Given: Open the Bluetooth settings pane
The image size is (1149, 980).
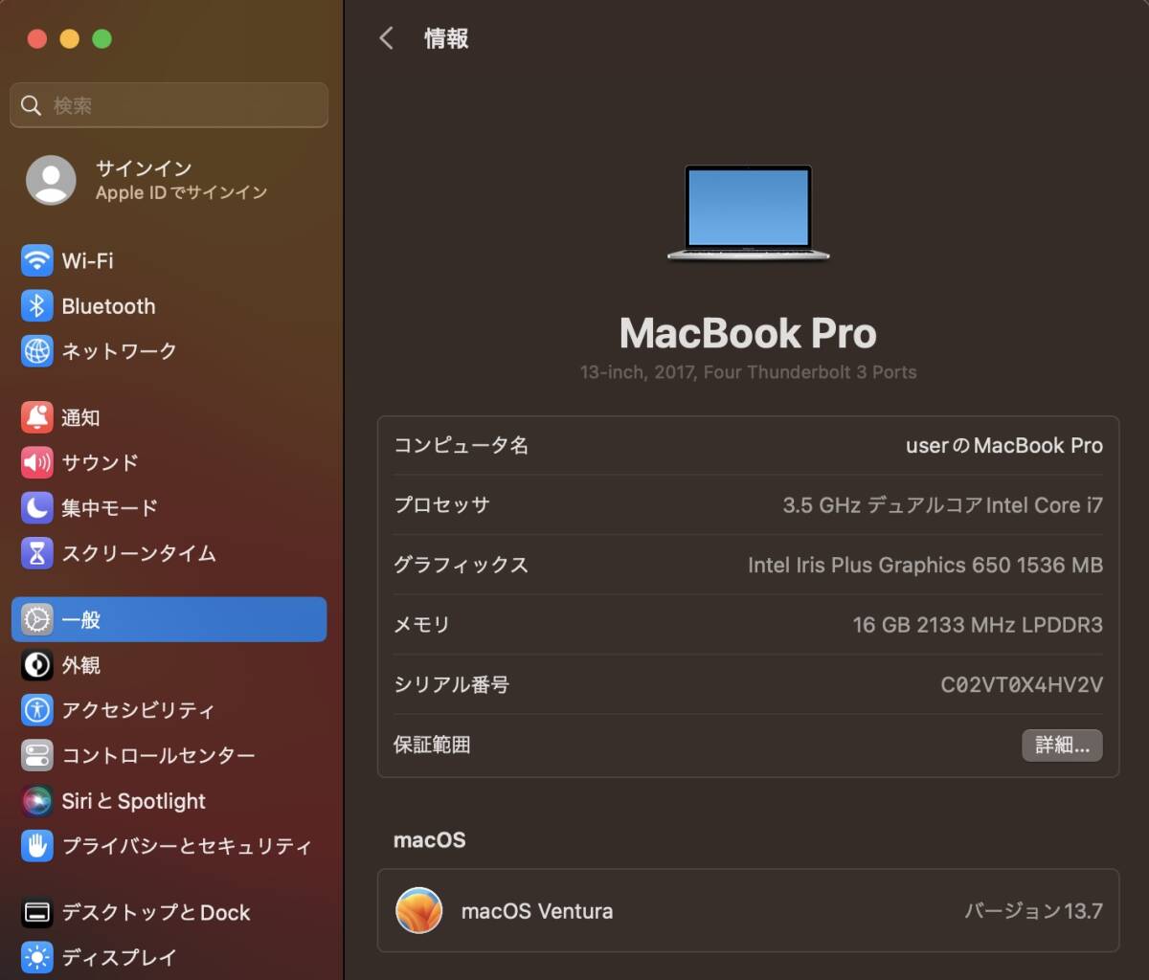Looking at the screenshot, I should [169, 306].
